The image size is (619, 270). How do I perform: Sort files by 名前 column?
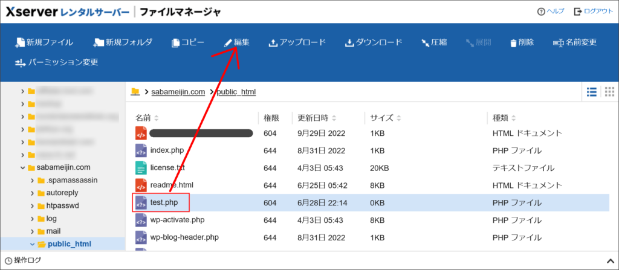(x=147, y=118)
